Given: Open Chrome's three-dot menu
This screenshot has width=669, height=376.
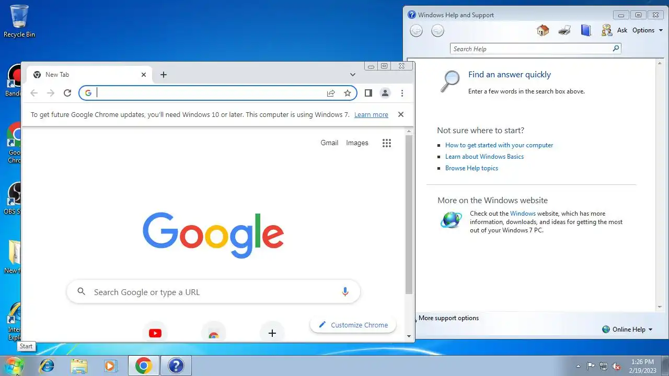Looking at the screenshot, I should 402,93.
